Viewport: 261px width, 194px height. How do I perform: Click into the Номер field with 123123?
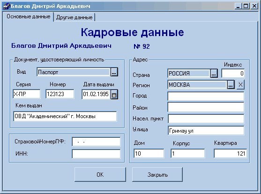point(60,94)
